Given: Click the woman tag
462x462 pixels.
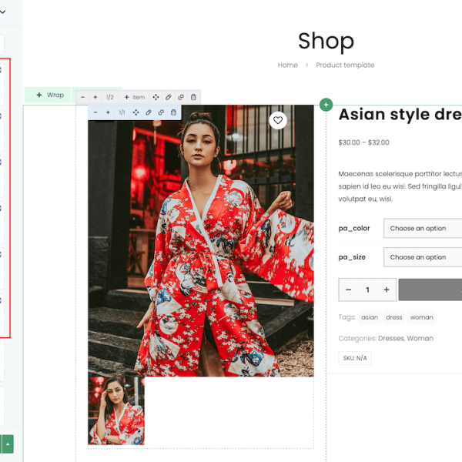Looking at the screenshot, I should tap(422, 317).
